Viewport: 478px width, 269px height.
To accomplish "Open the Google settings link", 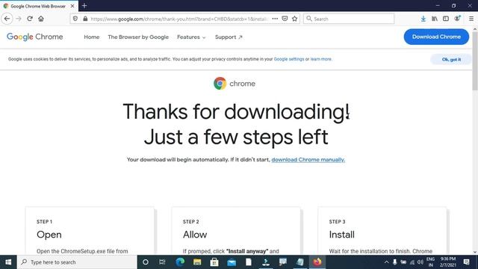I will point(289,59).
